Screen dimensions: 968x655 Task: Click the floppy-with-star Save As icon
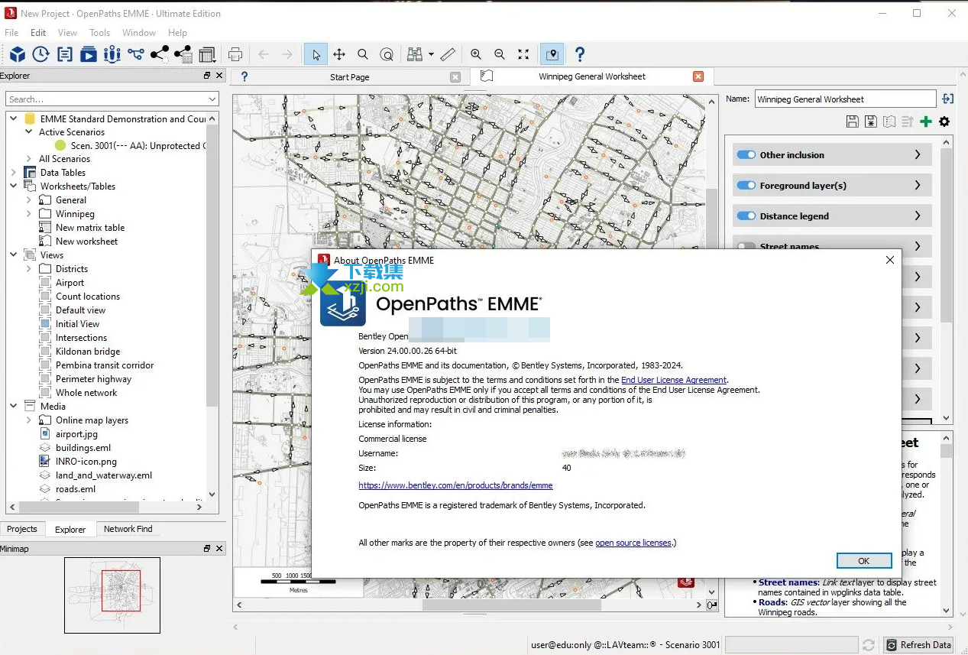[x=871, y=122]
